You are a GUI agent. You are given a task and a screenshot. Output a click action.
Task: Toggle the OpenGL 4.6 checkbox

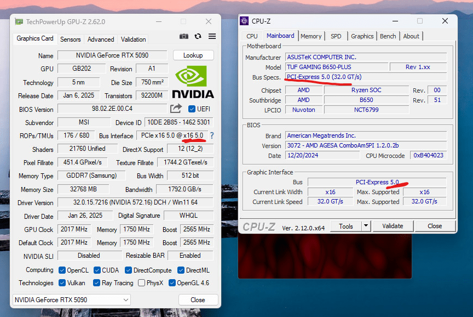172,283
